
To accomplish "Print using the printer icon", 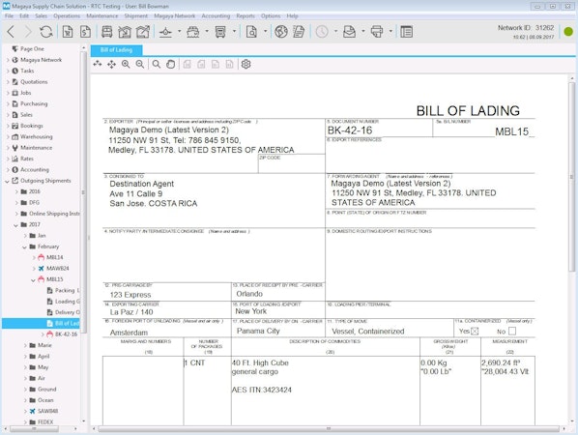I will [x=377, y=32].
